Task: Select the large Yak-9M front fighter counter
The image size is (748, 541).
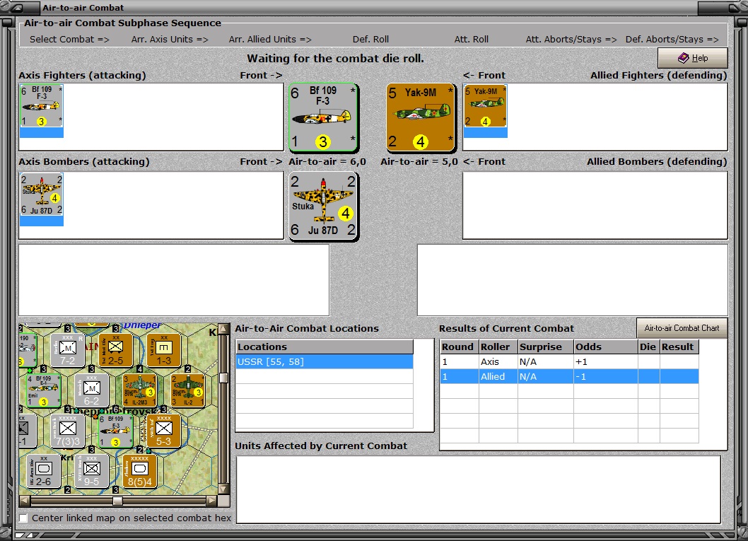Action: [420, 117]
